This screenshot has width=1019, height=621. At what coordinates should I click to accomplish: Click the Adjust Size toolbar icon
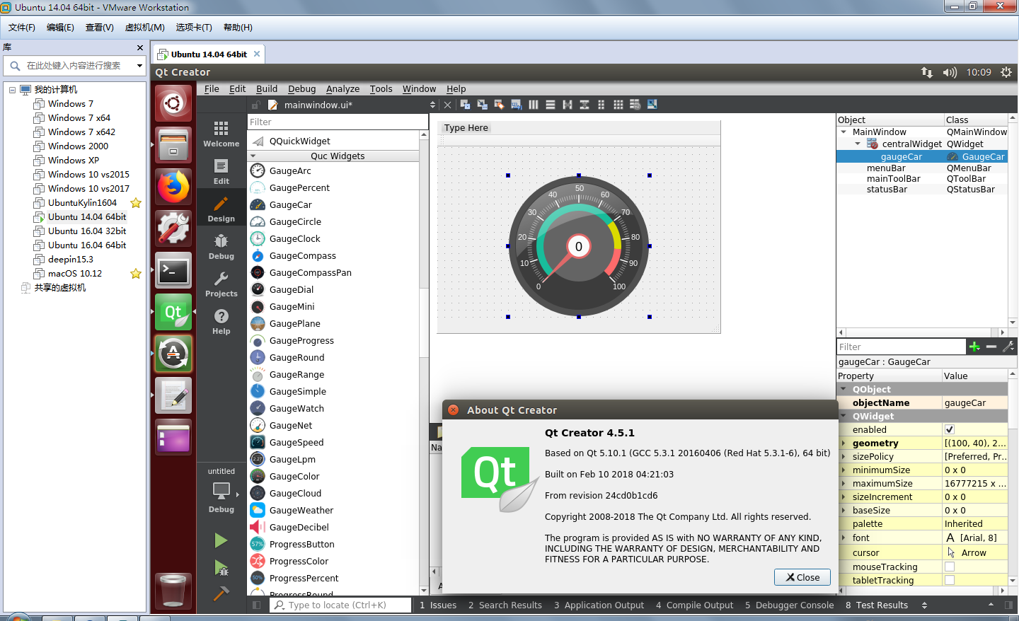652,105
